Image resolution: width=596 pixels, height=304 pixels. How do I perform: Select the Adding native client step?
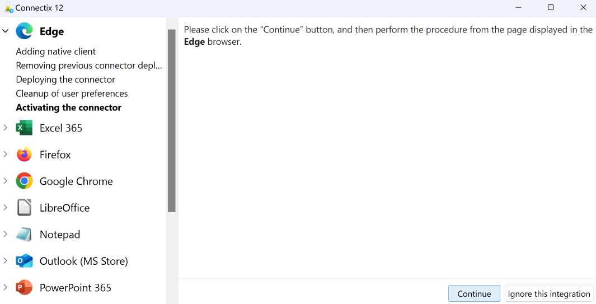[56, 52]
